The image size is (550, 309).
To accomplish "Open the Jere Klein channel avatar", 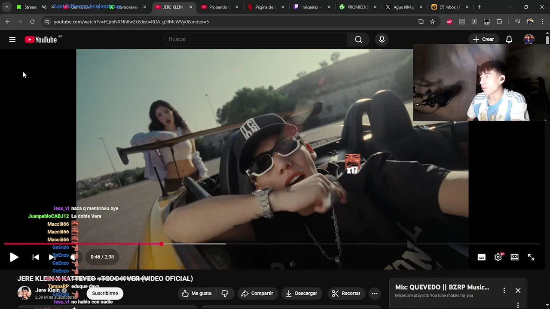I will point(24,293).
